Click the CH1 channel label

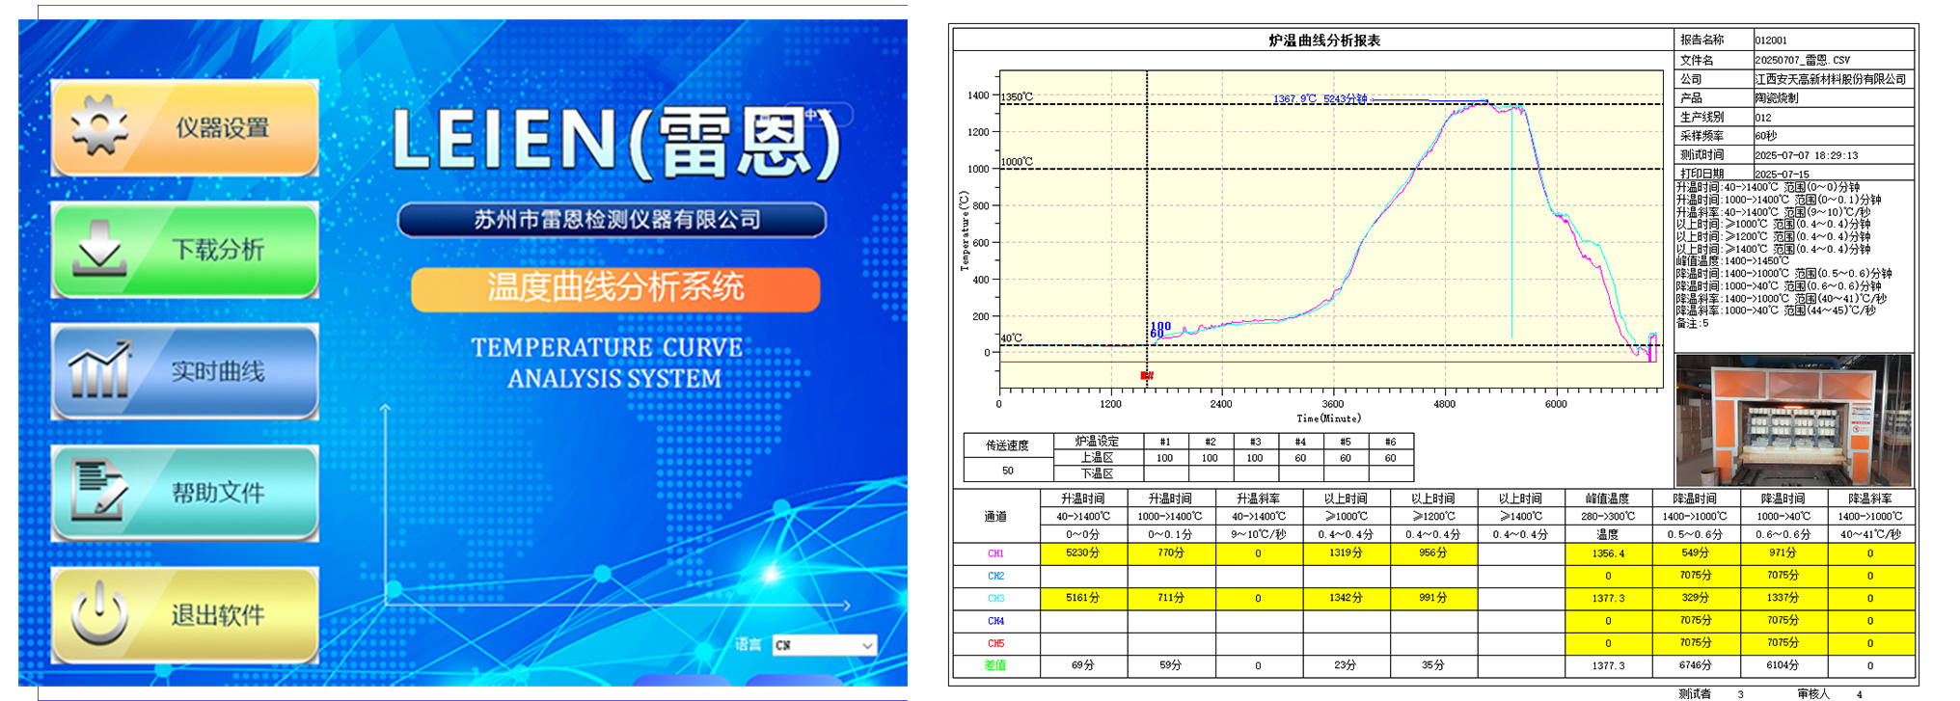click(x=995, y=553)
